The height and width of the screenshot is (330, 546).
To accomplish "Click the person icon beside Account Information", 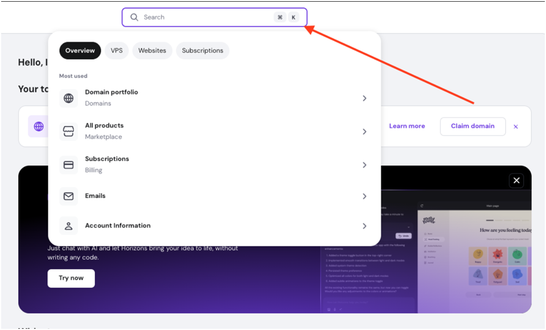I will coord(68,226).
